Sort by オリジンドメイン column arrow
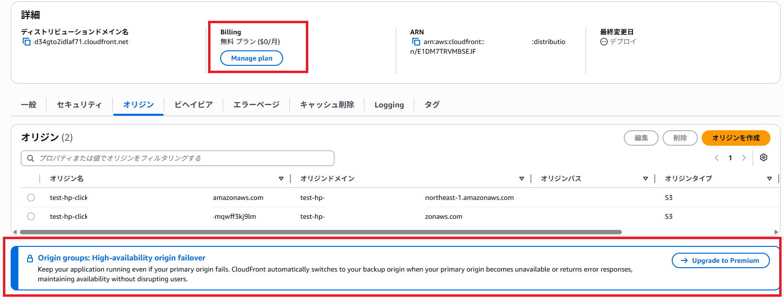The height and width of the screenshot is (304, 784). (522, 179)
